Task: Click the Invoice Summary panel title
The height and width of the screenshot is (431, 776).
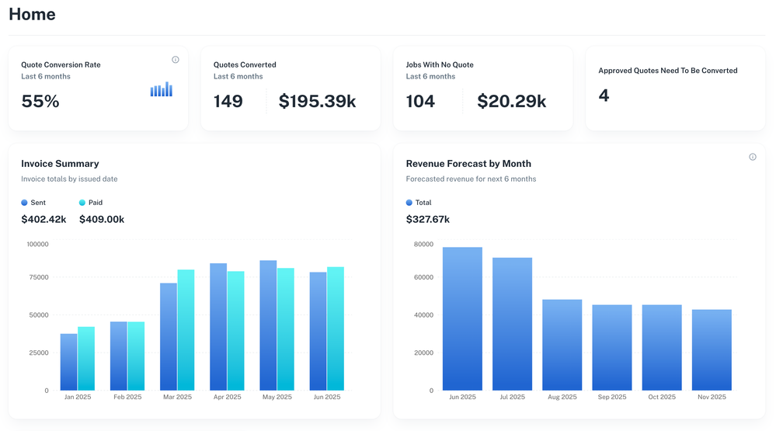Action: pyautogui.click(x=60, y=164)
